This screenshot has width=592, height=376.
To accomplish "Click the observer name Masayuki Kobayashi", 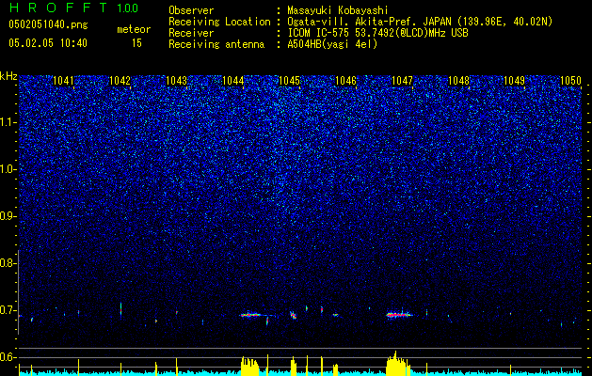I will click(338, 10).
